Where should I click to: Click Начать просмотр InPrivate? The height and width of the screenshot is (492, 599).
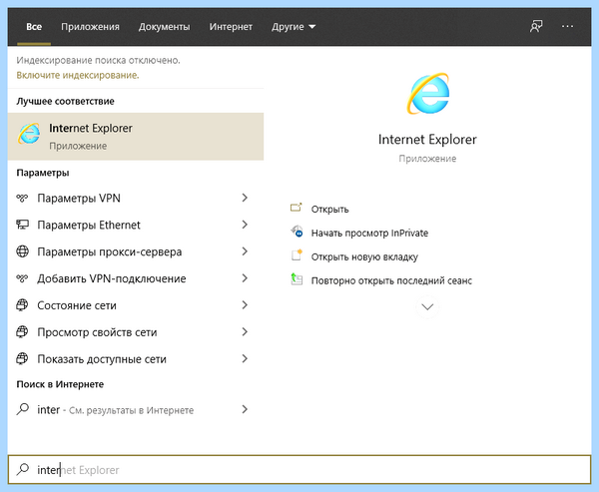click(369, 233)
